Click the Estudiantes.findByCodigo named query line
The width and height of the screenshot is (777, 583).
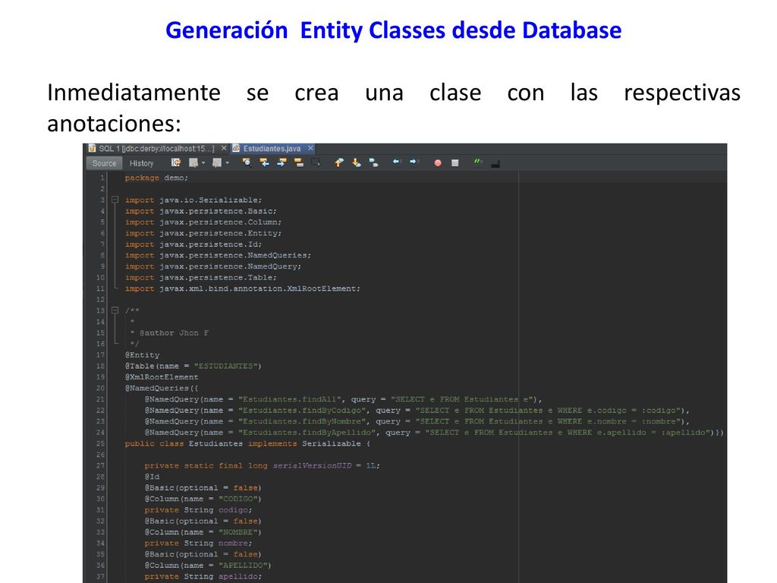(x=417, y=411)
